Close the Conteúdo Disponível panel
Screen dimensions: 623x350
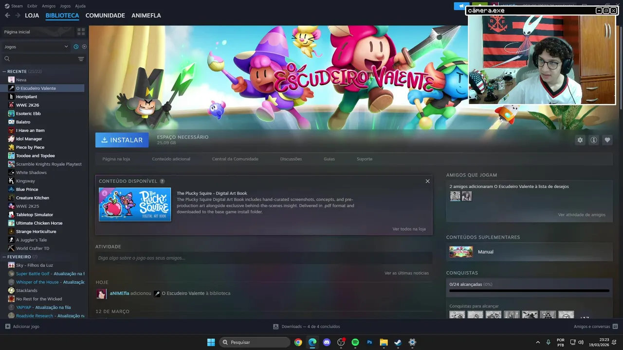click(427, 181)
